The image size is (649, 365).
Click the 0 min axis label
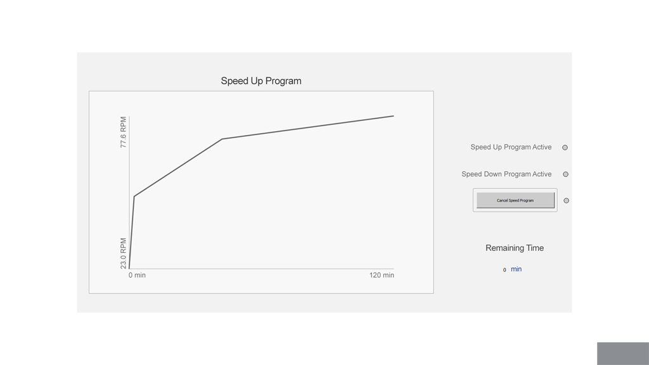[x=137, y=275]
